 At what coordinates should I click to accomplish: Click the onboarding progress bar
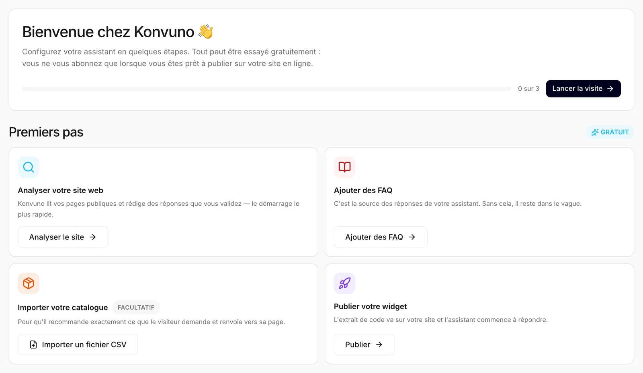[266, 89]
